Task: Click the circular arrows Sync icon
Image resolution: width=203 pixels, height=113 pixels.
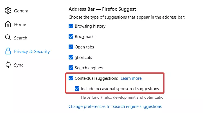Action: pyautogui.click(x=8, y=65)
